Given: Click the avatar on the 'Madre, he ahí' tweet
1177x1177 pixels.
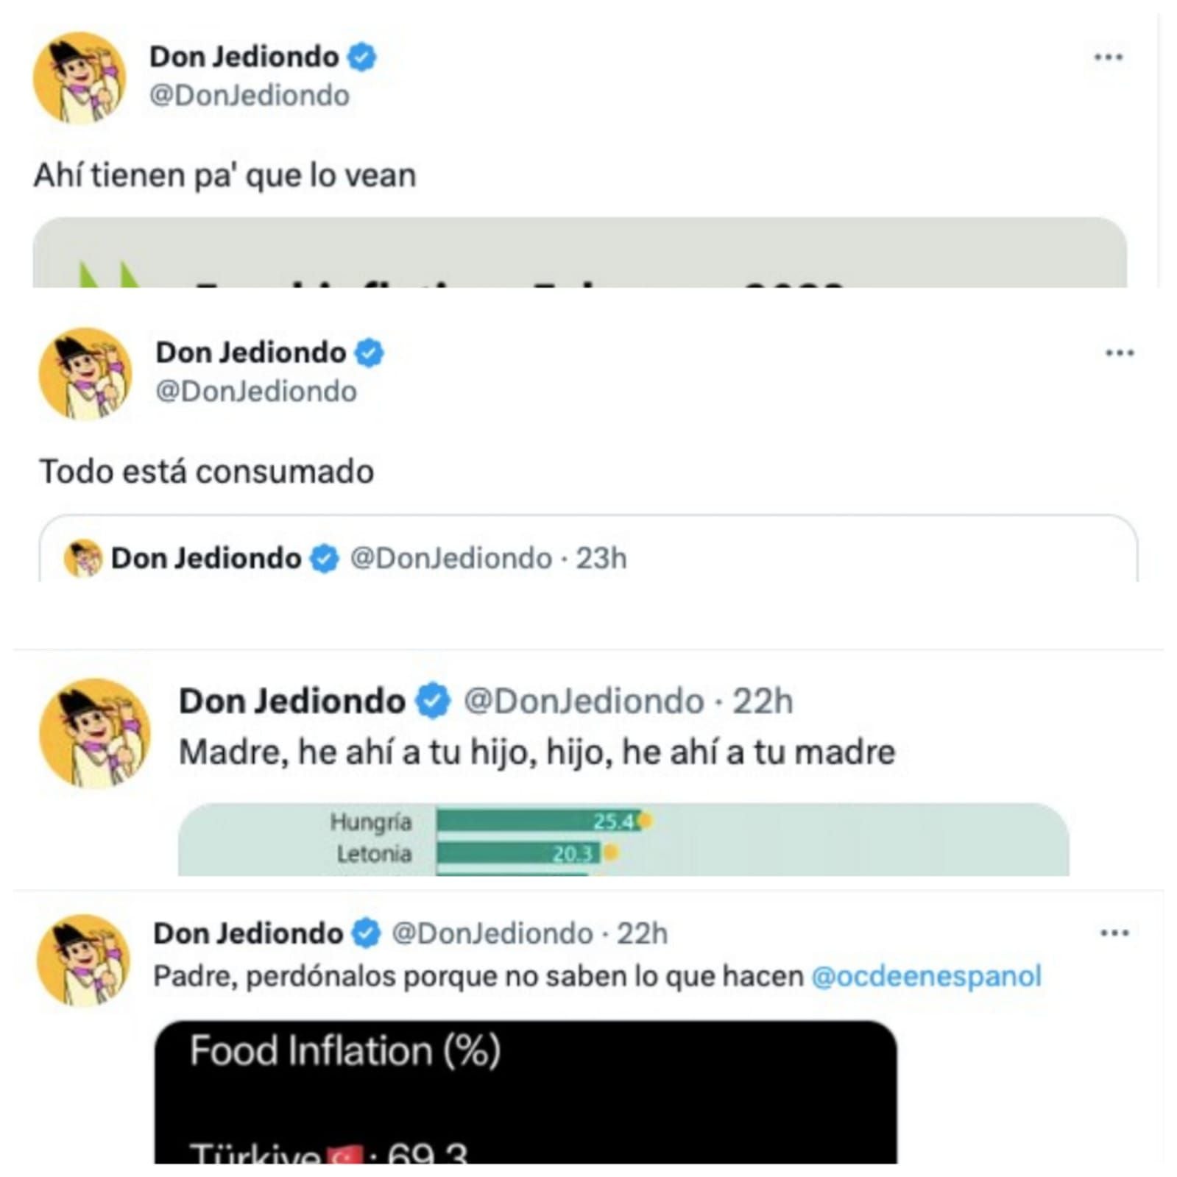Looking at the screenshot, I should coord(94,732).
